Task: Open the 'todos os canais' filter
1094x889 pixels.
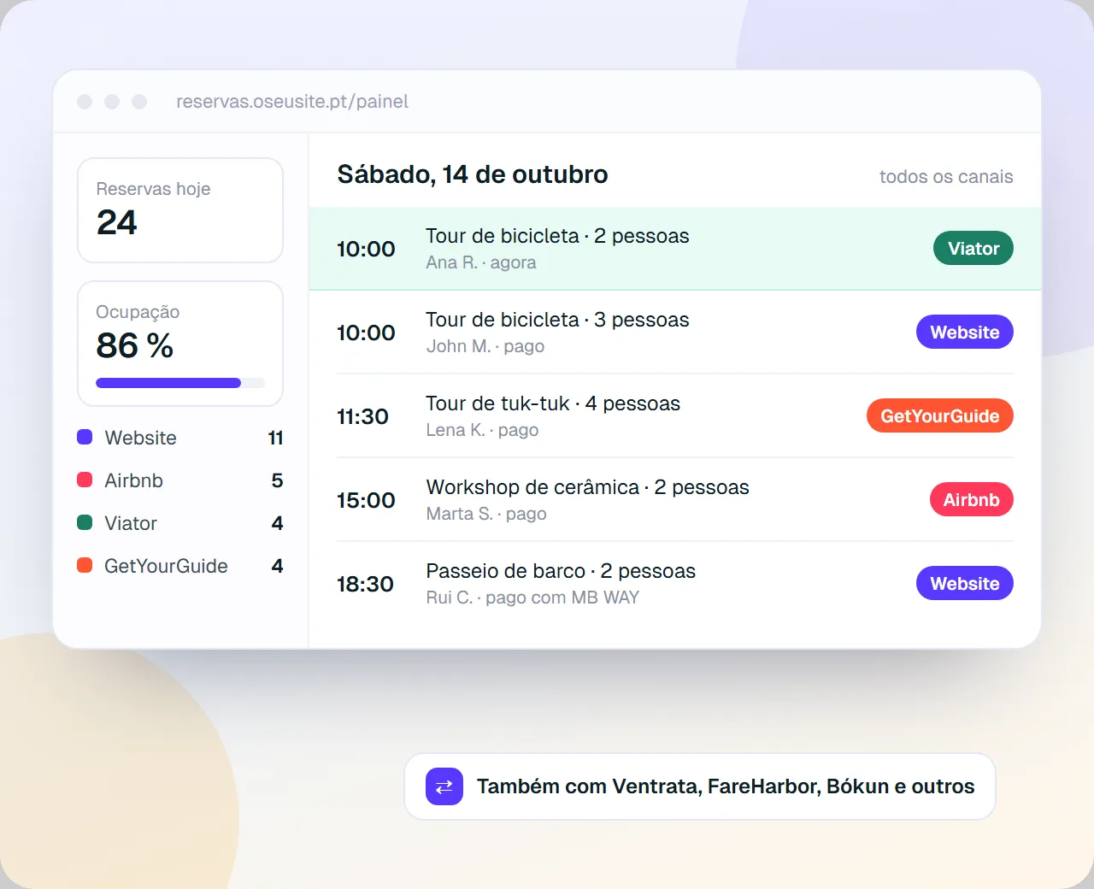Action: [946, 177]
